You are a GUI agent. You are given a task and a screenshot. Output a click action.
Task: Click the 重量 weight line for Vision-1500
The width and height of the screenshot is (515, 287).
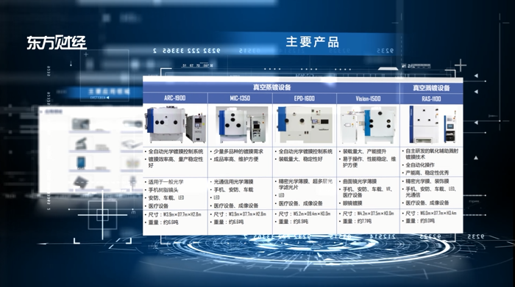coord(357,221)
